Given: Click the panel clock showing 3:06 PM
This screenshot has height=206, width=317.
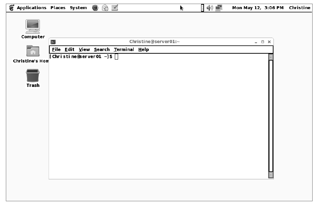Looking at the screenshot, I should pyautogui.click(x=258, y=8).
